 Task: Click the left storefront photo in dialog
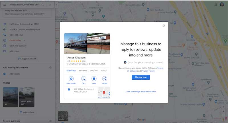point(75,43)
